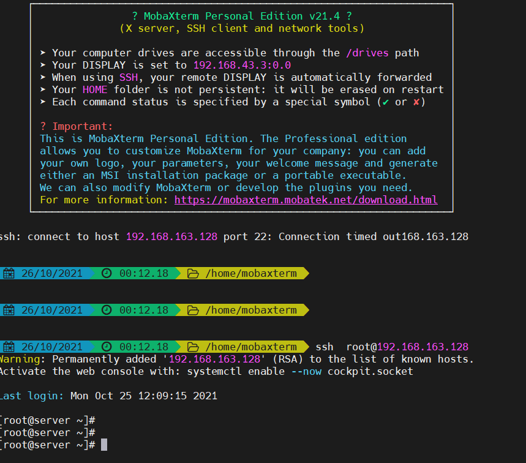Click IP 192.168.163.128 in the connection timed out line
Viewport: 526px width, 463px height.
171,237
